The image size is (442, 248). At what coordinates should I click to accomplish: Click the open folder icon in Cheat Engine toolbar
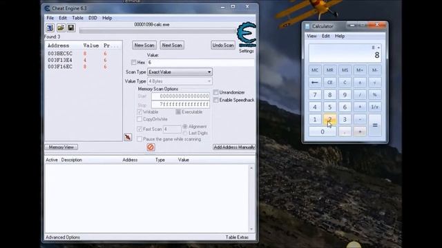tap(61, 28)
